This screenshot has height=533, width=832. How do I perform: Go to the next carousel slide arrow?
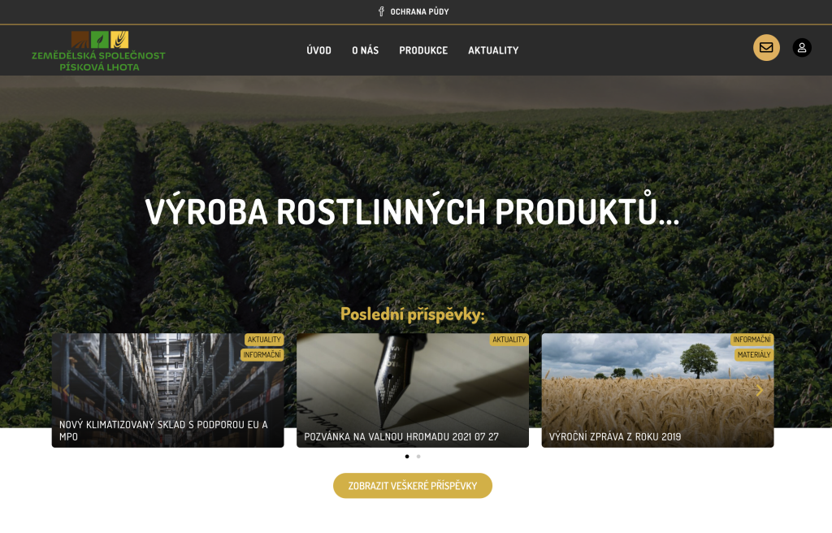tap(760, 391)
